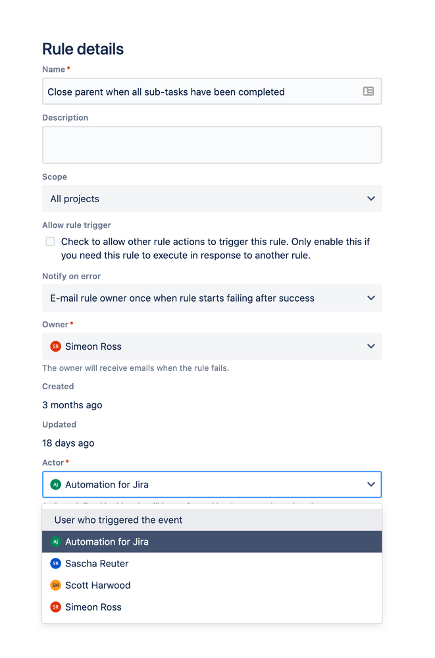Pick Scott Harwood from actor list
Screen dimensions: 435x658
[x=97, y=586]
